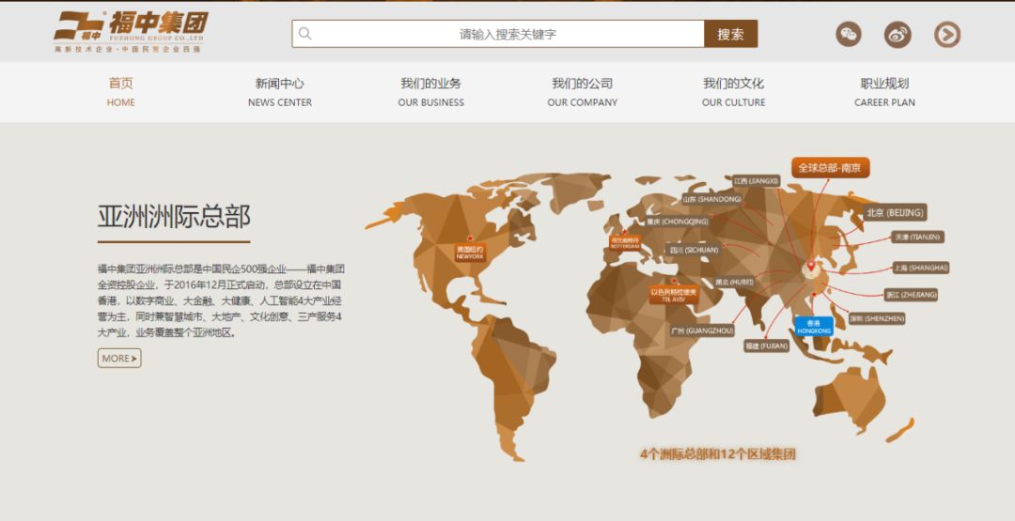Click the Fuzhong Group logo
Image resolution: width=1015 pixels, height=521 pixels.
pos(131,31)
